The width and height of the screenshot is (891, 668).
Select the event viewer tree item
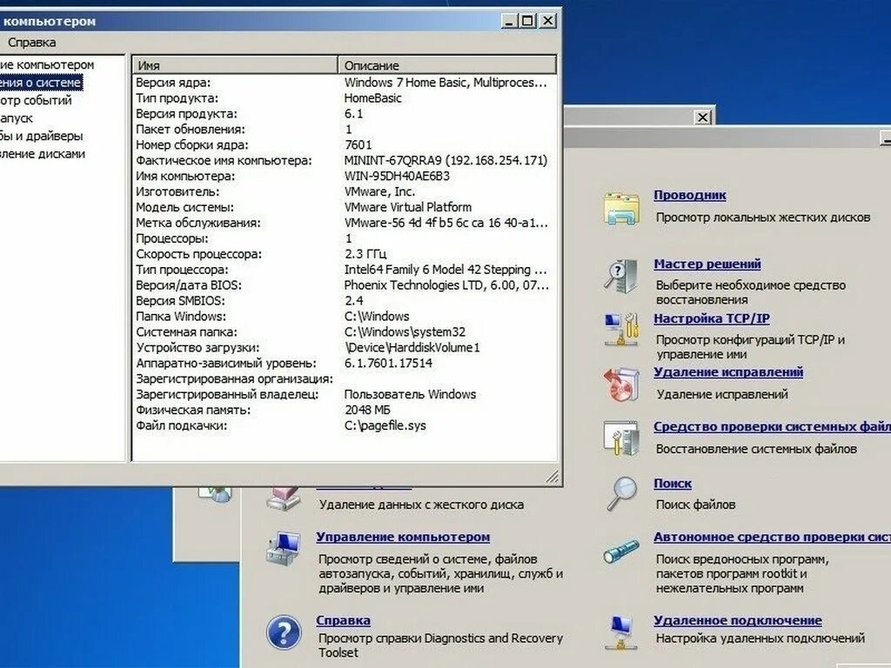click(36, 101)
